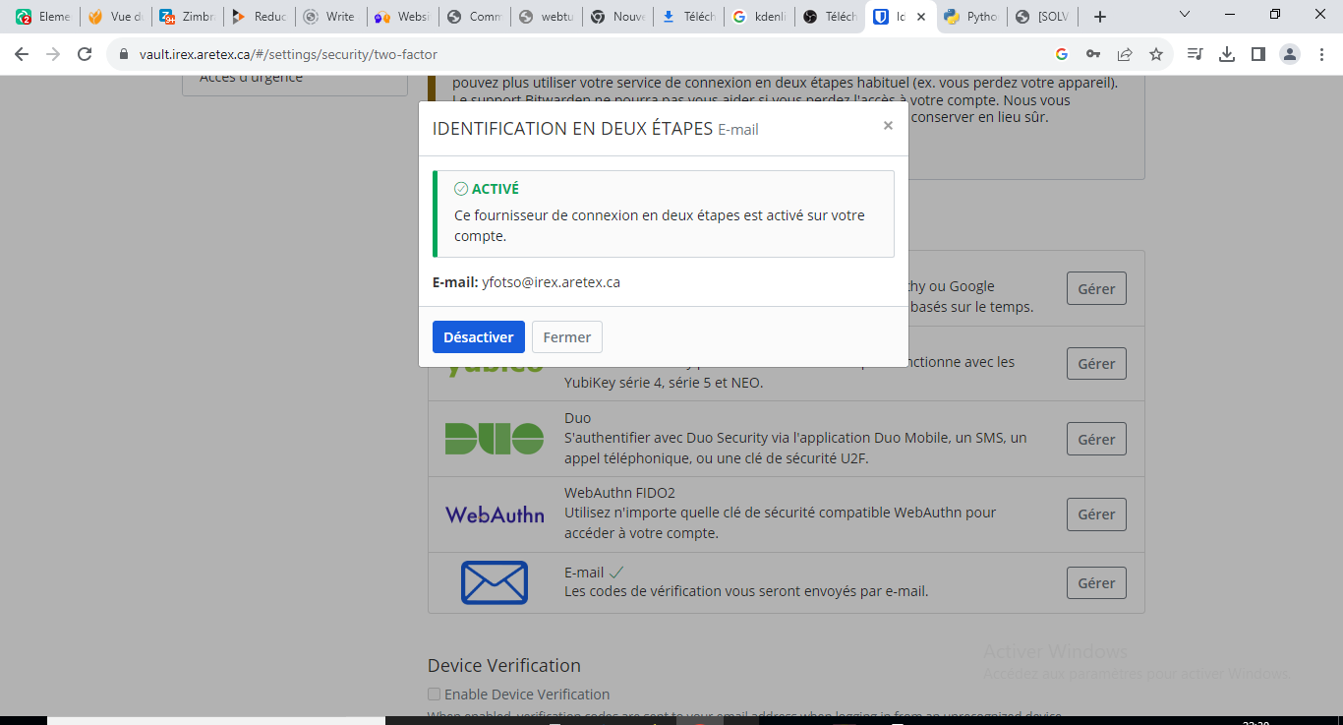Open Chrome profile avatar icon
The height and width of the screenshot is (725, 1343).
pos(1289,54)
